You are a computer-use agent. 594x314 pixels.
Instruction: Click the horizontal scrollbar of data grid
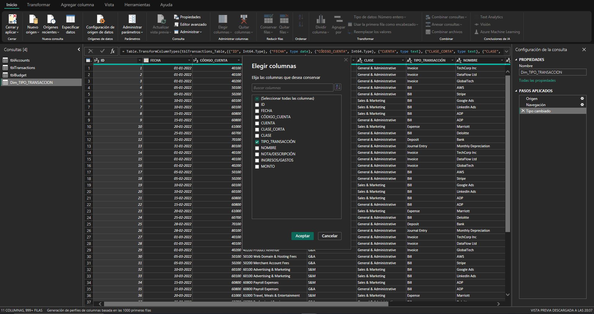click(x=246, y=304)
